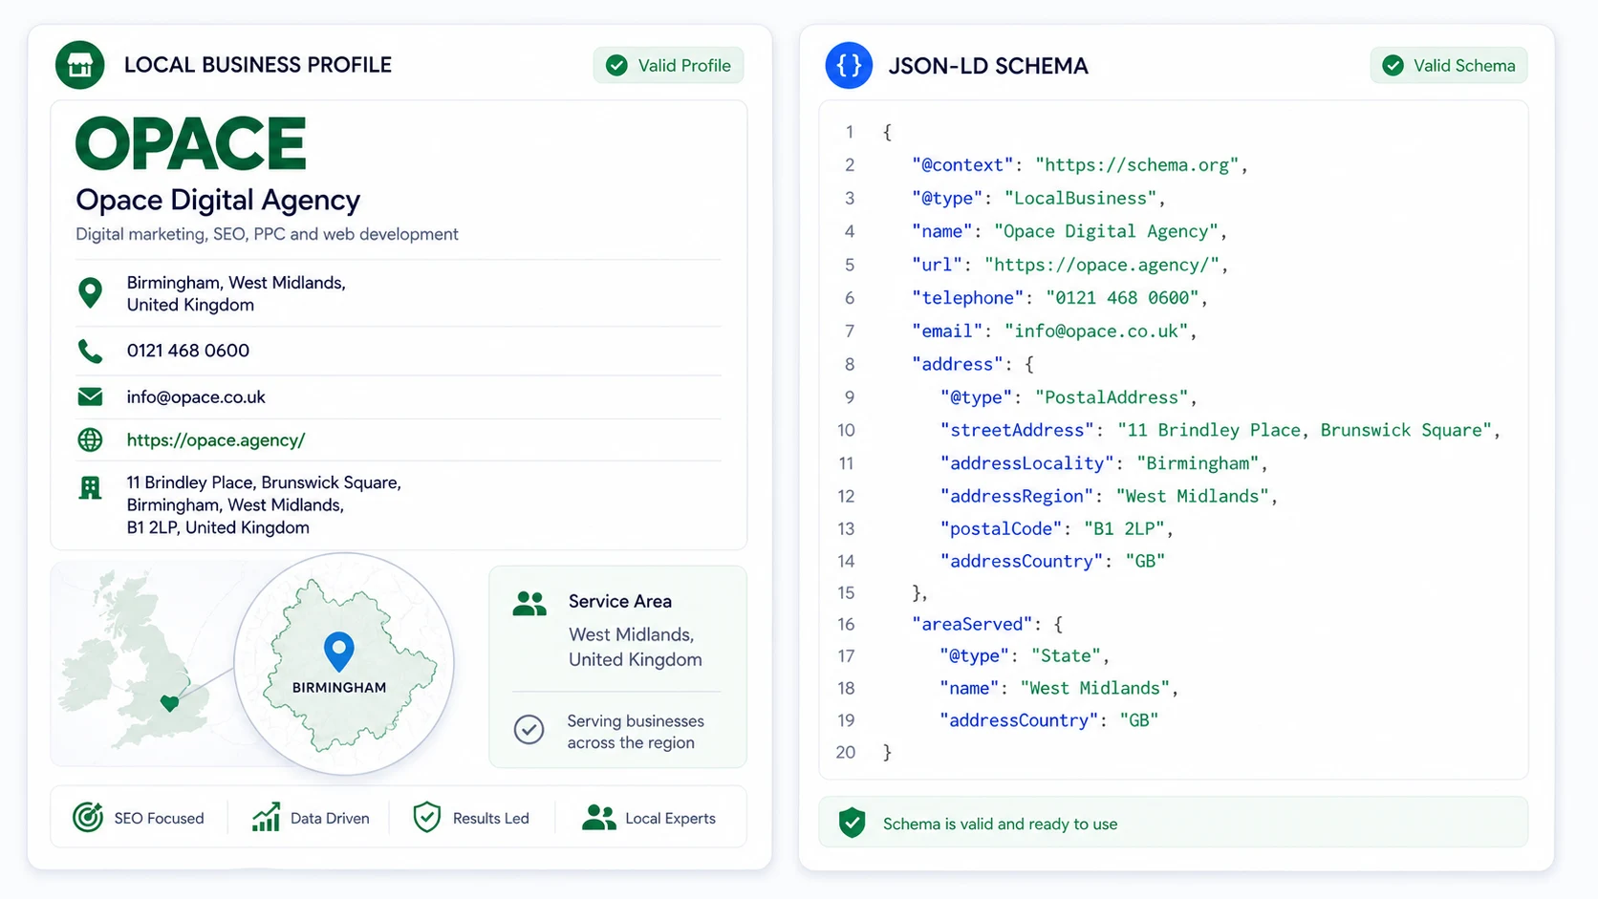The image size is (1598, 899).
Task: Click the blue map pin over Birmingham
Action: coord(339,652)
